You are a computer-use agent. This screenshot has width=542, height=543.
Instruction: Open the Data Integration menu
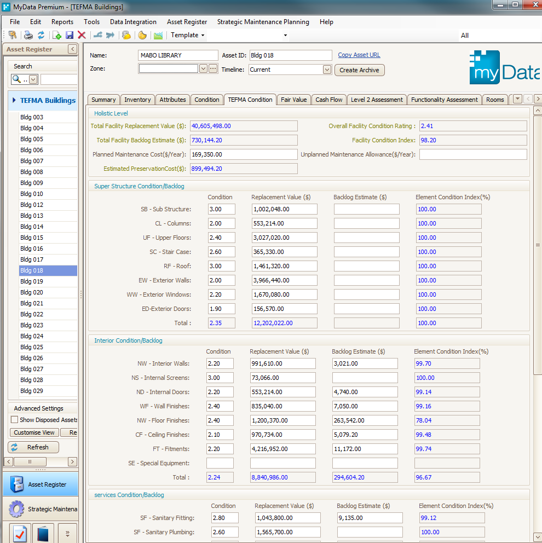(x=133, y=22)
